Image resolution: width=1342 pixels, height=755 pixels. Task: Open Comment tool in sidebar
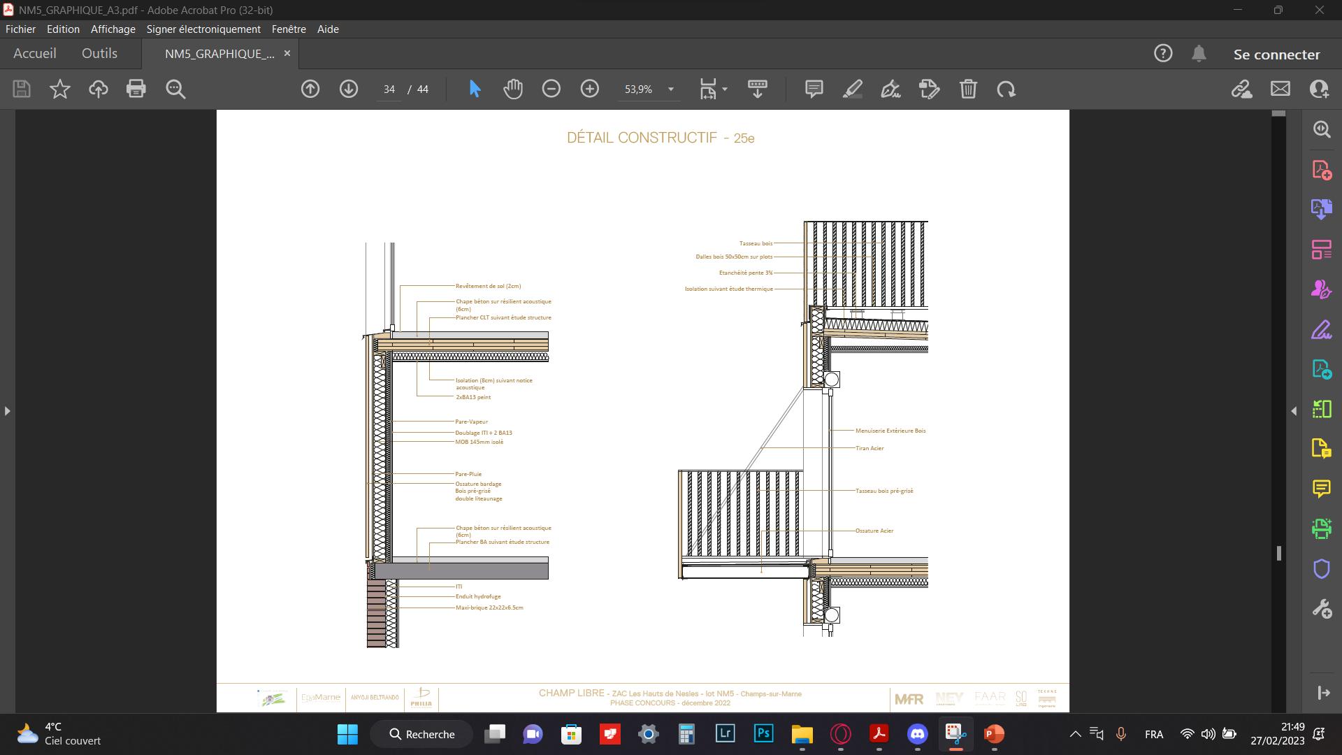pos(1322,489)
